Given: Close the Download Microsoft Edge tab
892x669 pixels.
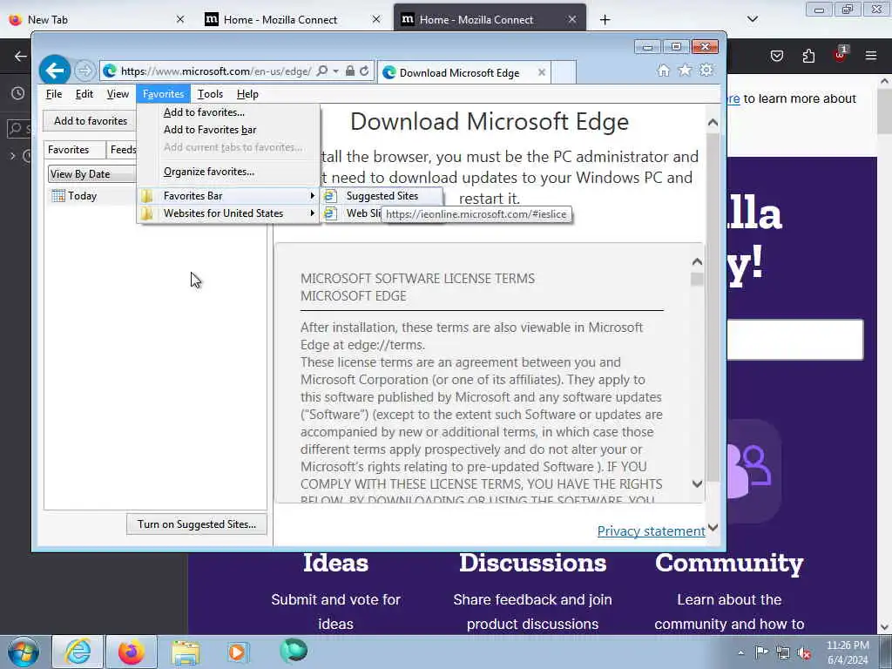Looking at the screenshot, I should pos(542,72).
